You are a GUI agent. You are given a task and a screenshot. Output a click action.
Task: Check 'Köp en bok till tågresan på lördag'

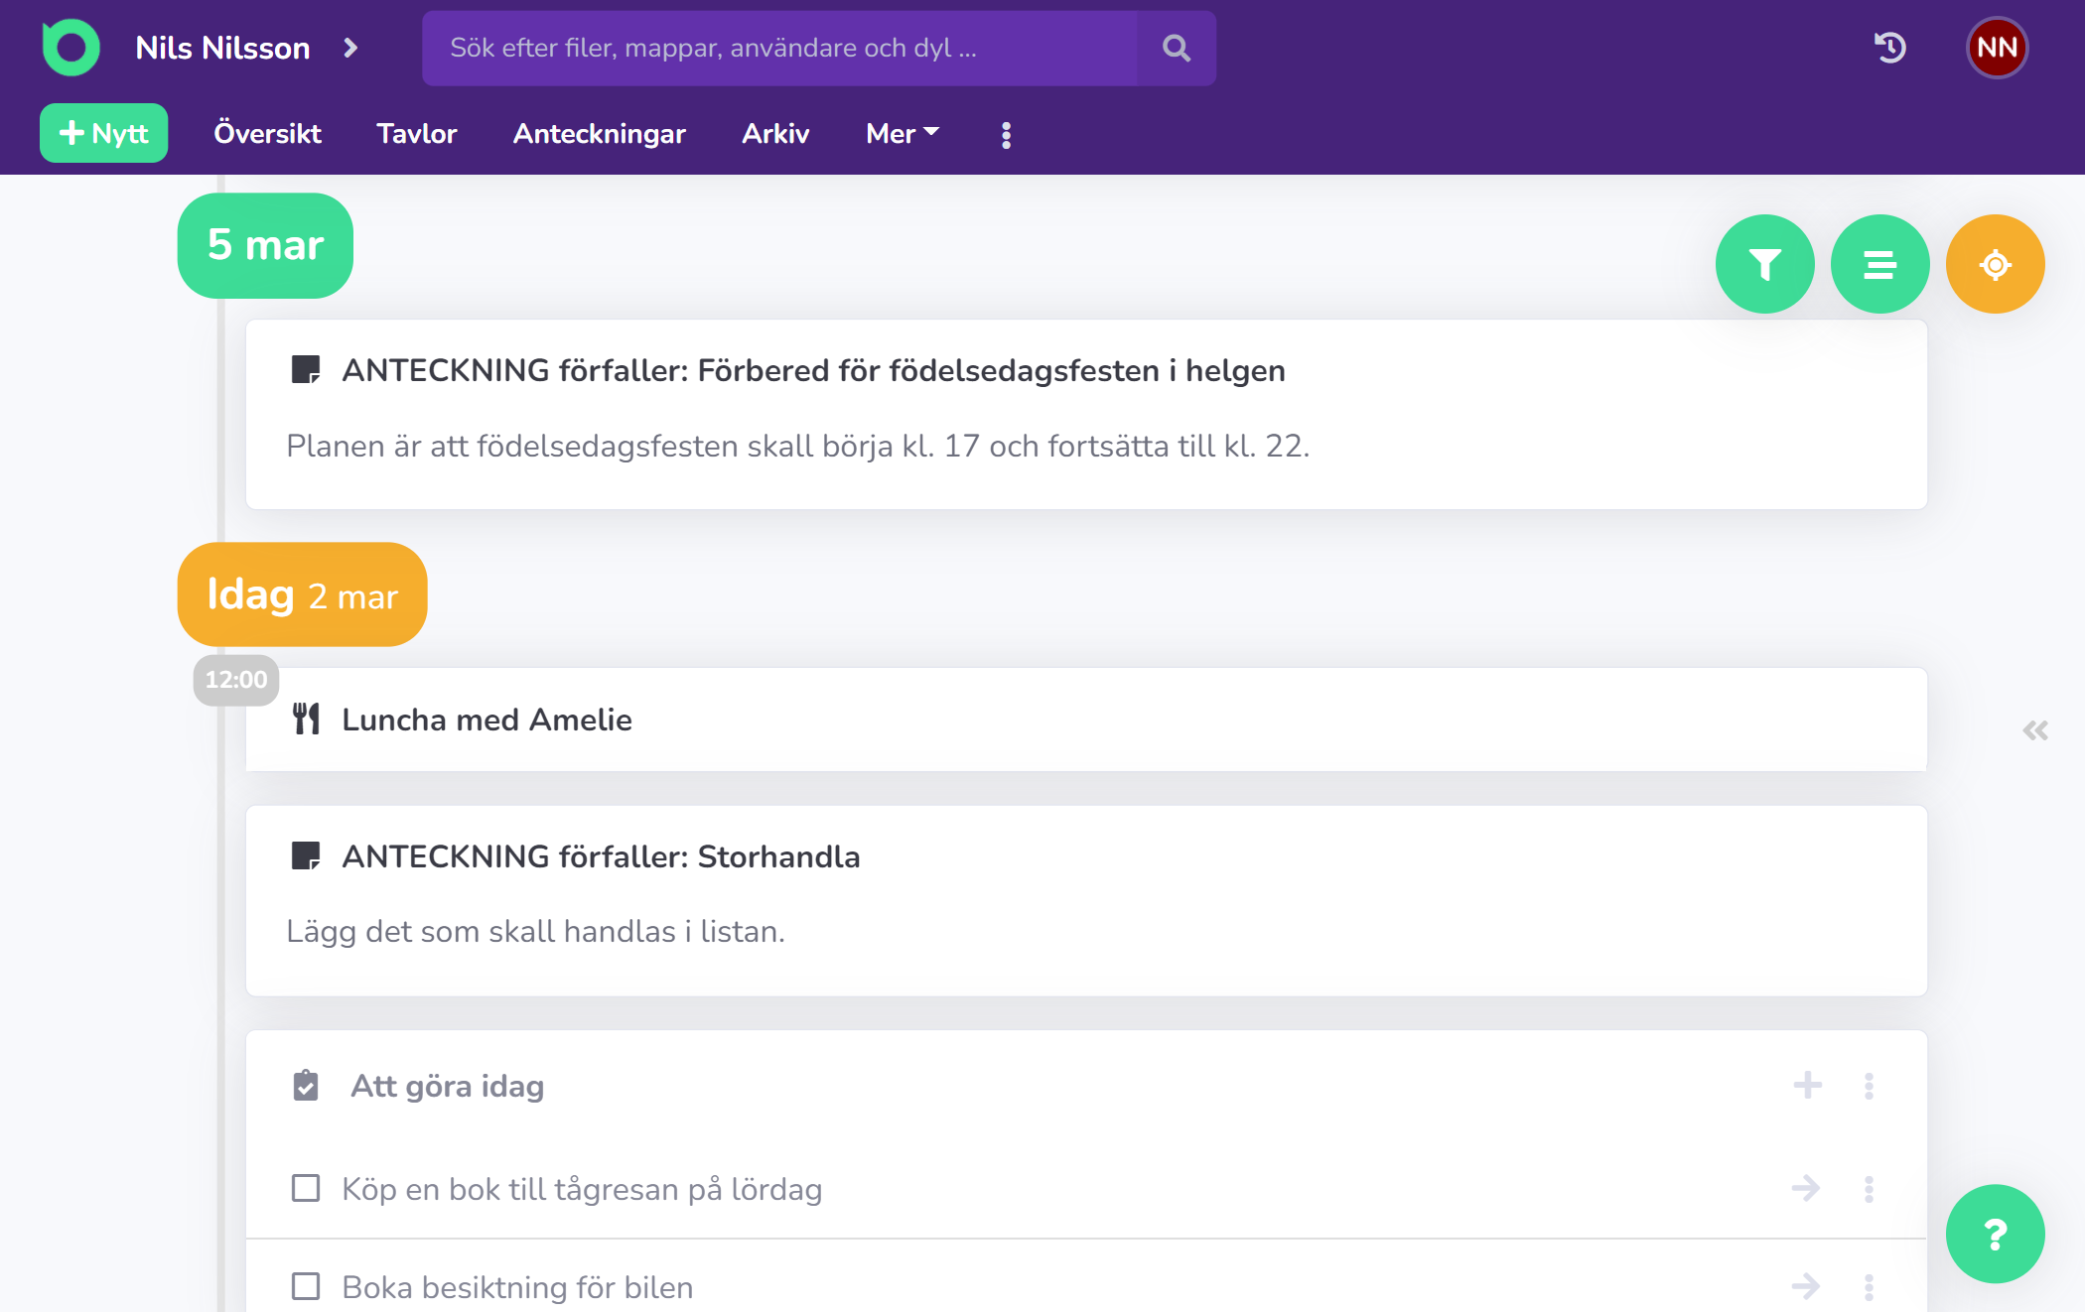306,1188
